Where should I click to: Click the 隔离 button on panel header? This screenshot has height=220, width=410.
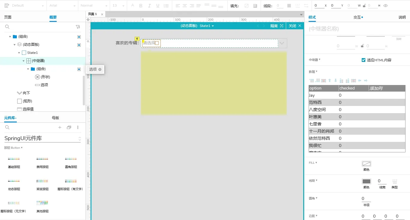coord(274,26)
